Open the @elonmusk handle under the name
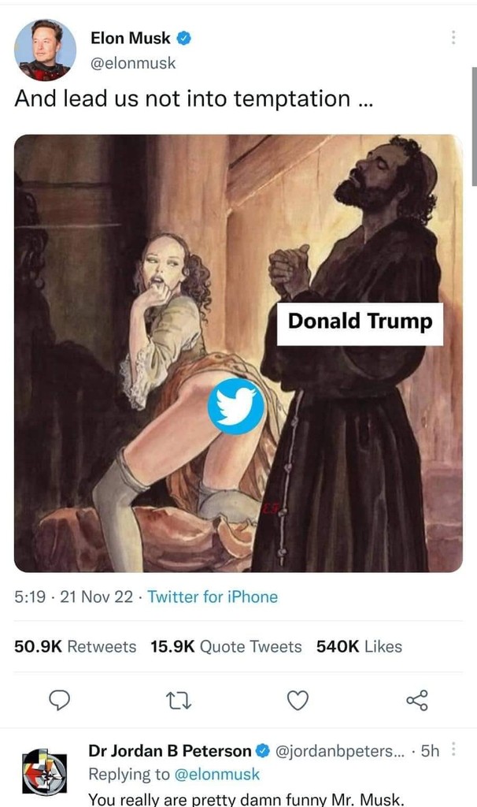This screenshot has width=477, height=807. (134, 64)
